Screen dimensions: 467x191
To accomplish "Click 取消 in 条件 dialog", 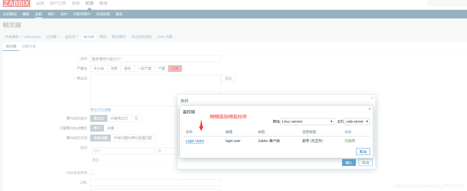I will tap(366, 162).
